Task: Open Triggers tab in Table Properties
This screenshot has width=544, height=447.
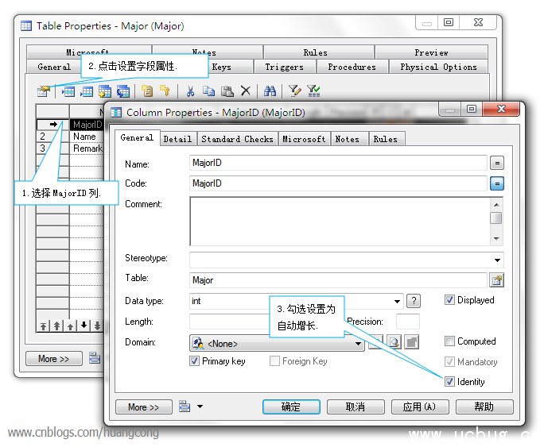Action: click(285, 67)
